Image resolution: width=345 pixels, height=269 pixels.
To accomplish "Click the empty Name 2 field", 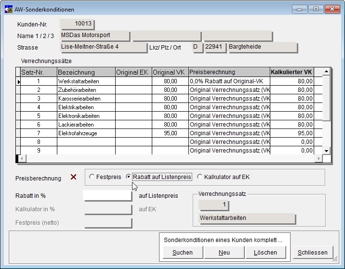I will (167, 36).
